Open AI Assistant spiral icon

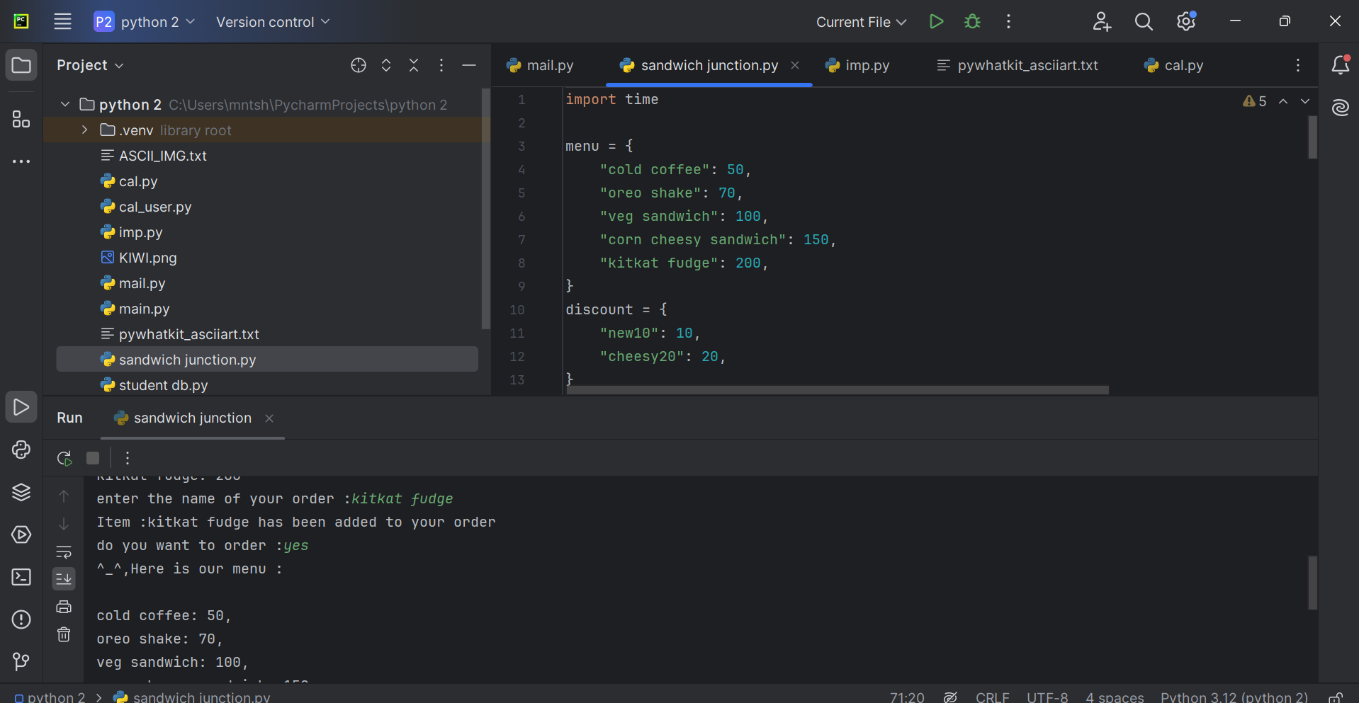[1340, 108]
